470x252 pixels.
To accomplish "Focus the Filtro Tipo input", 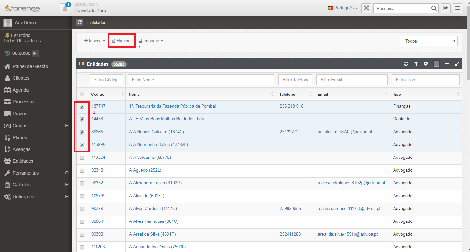I will click(x=426, y=80).
